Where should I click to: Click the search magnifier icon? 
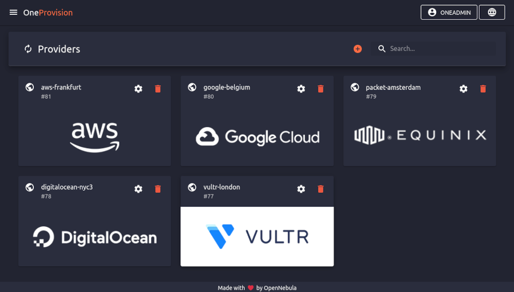pos(381,49)
